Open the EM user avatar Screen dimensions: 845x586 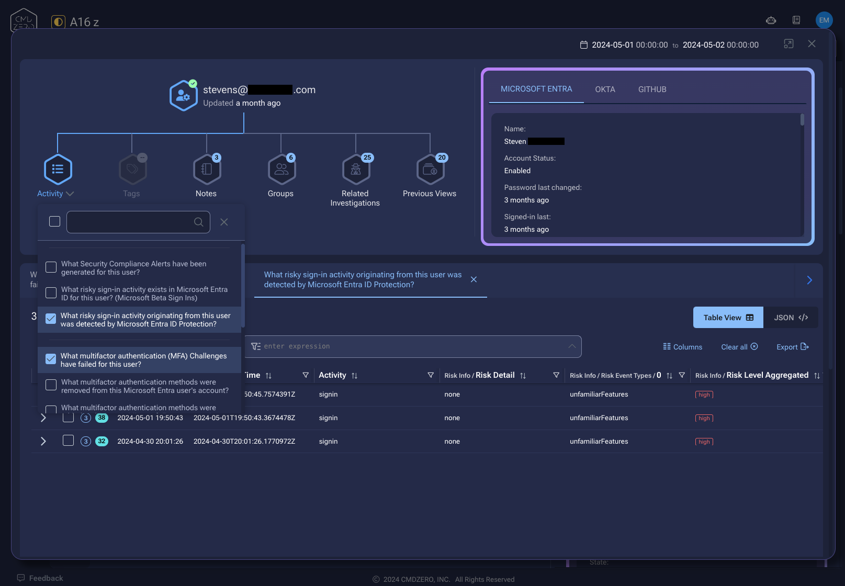[824, 20]
